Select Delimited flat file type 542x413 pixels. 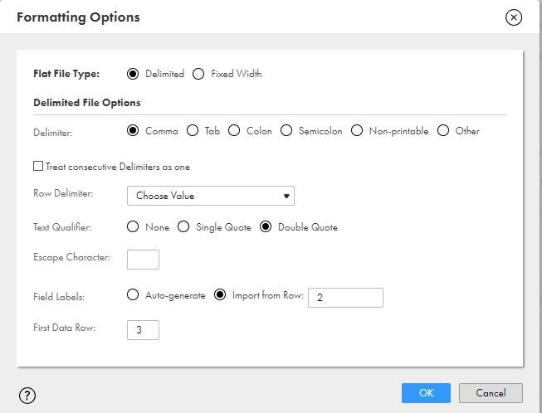point(133,74)
